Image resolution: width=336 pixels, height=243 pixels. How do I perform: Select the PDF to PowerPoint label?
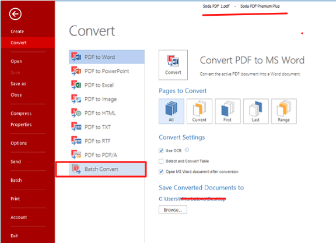coord(107,71)
